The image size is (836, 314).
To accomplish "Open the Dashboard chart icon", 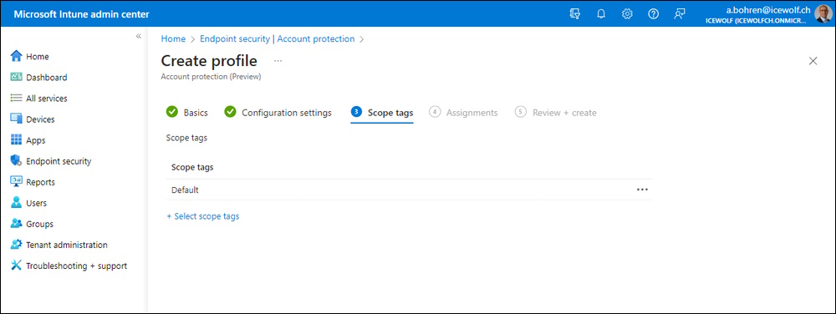I will (16, 77).
